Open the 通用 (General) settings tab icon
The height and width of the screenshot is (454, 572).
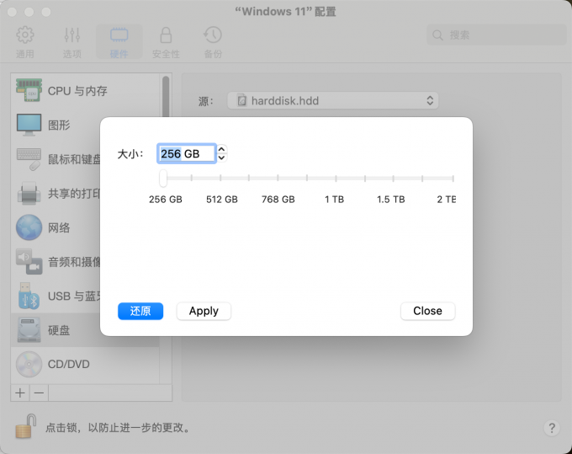[x=24, y=35]
